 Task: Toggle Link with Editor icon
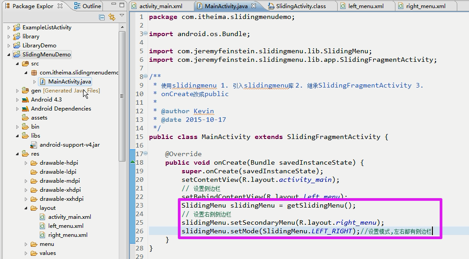(x=111, y=17)
